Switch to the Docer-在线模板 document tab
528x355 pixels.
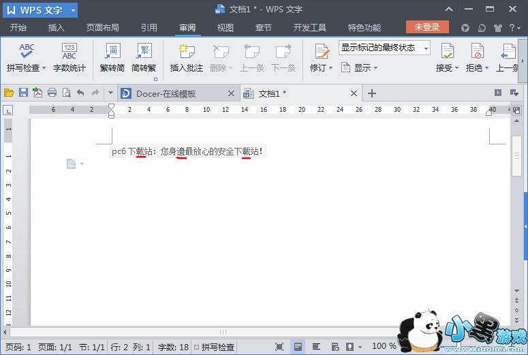(170, 93)
